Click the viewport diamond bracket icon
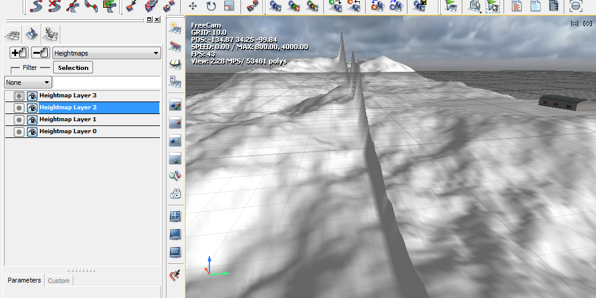The height and width of the screenshot is (298, 596). pos(587,24)
